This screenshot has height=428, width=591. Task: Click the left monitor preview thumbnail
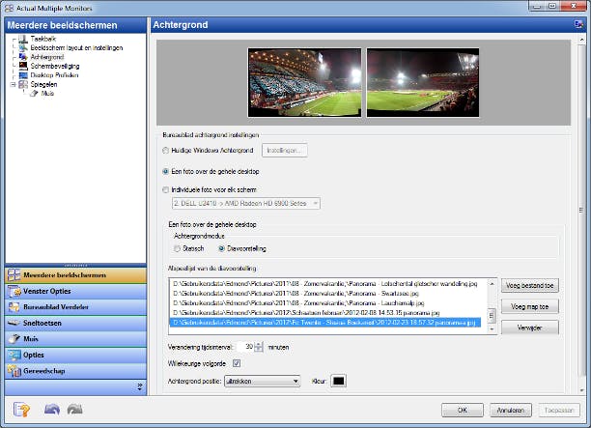304,82
